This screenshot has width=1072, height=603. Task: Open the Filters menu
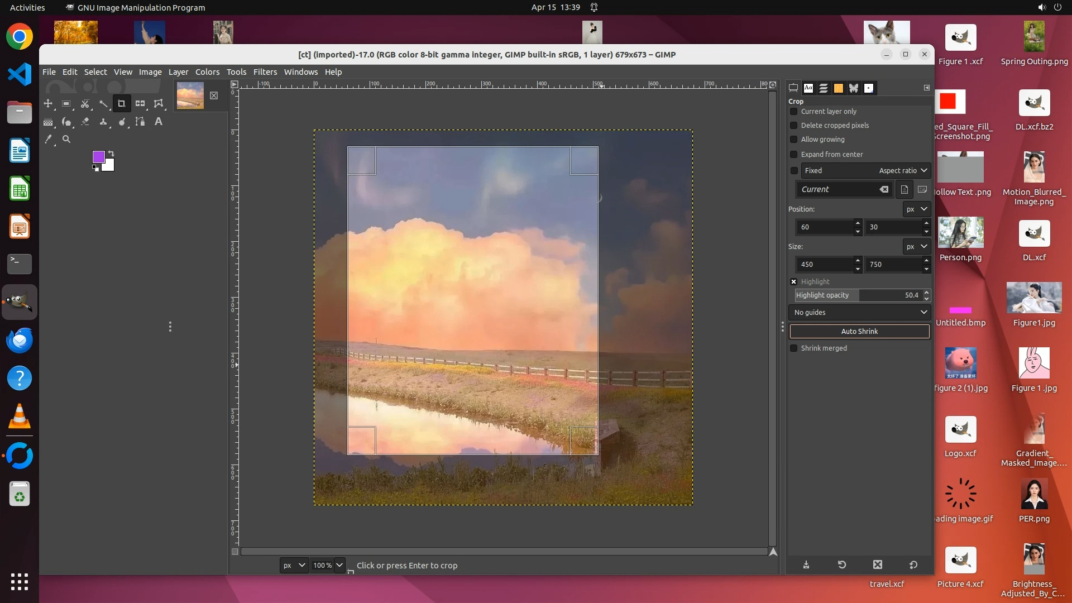click(x=265, y=72)
